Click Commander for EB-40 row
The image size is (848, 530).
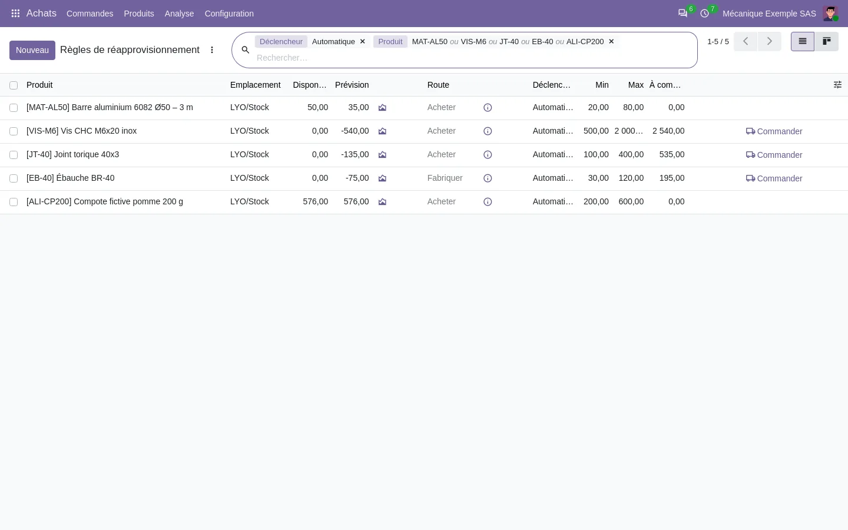pyautogui.click(x=774, y=178)
